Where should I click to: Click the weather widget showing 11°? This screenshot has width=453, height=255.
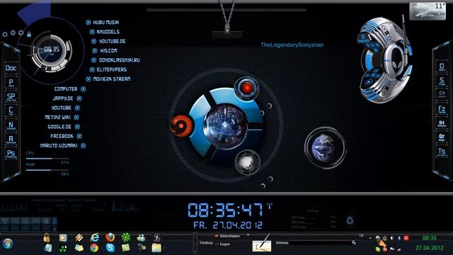click(x=428, y=11)
